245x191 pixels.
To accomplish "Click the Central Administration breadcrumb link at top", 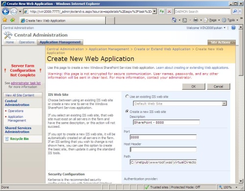I will [18, 28].
